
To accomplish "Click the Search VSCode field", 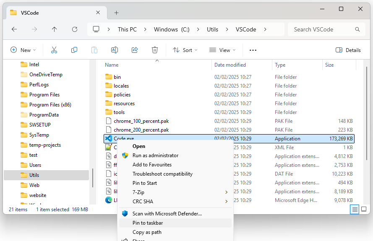I will coord(326,29).
